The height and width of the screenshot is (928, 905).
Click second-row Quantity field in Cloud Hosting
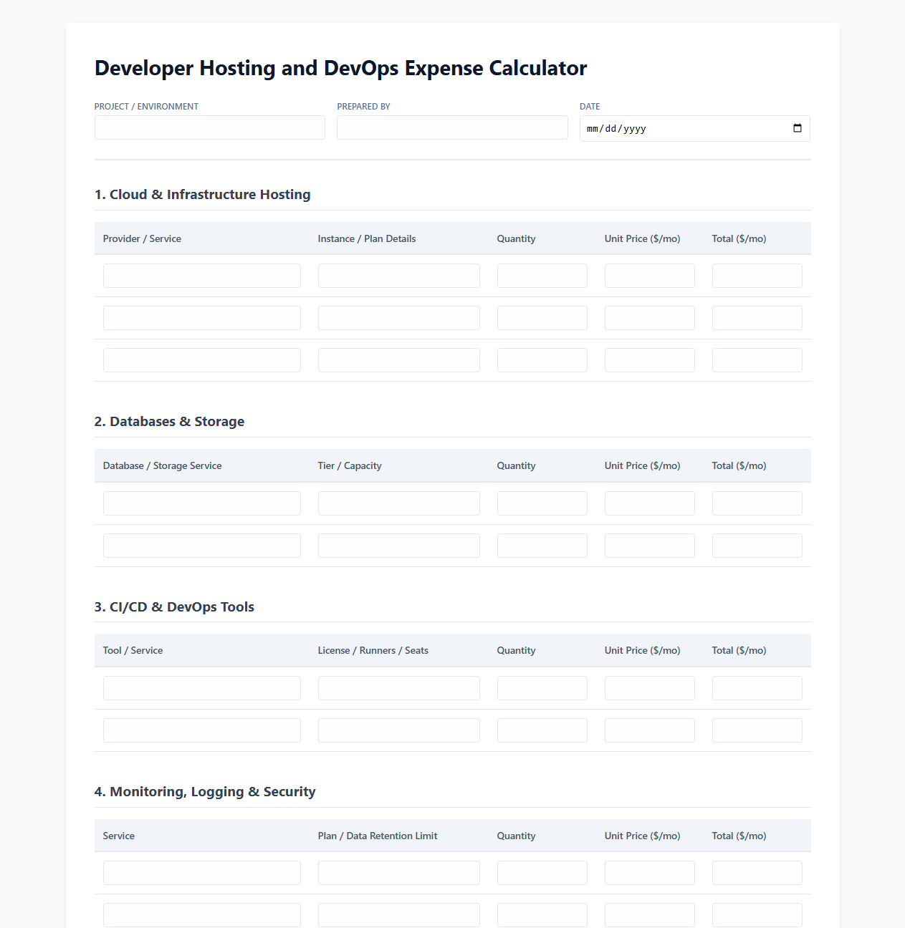point(542,318)
